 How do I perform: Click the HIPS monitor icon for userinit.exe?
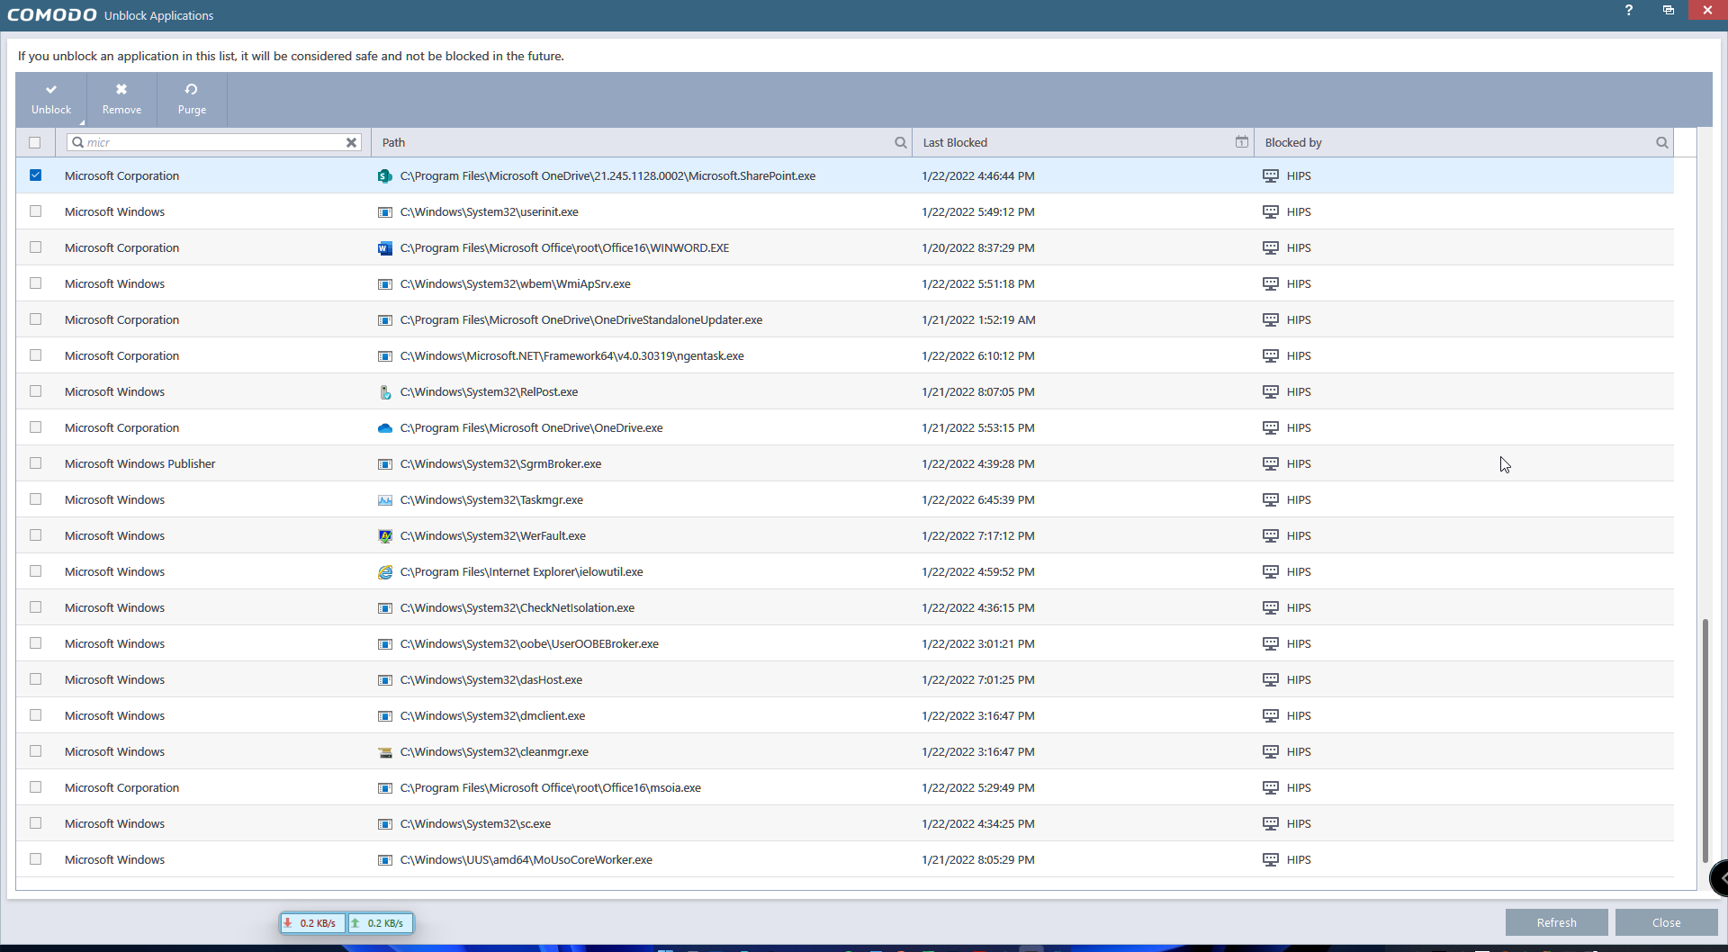(1271, 212)
